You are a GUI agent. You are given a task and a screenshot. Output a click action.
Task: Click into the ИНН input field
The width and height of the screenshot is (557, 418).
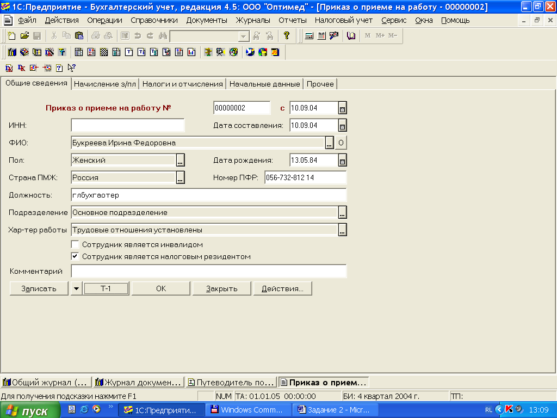click(127, 126)
